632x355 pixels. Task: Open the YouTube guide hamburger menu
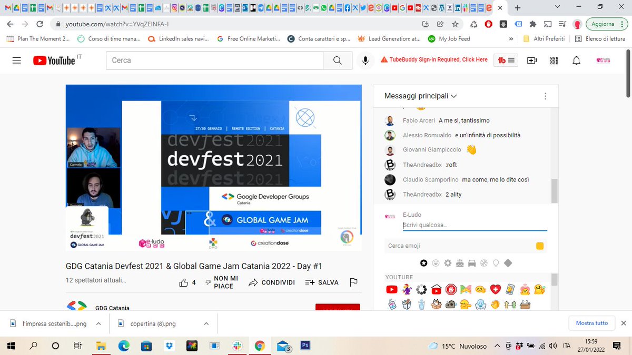point(16,60)
